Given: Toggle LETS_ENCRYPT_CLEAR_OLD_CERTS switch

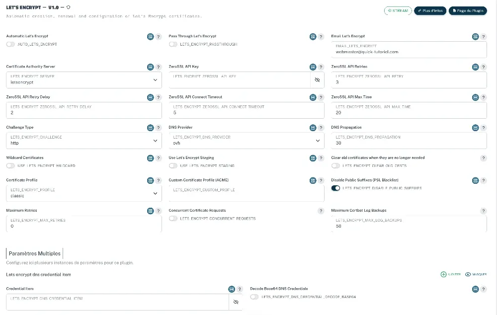Looking at the screenshot, I should 335,166.
